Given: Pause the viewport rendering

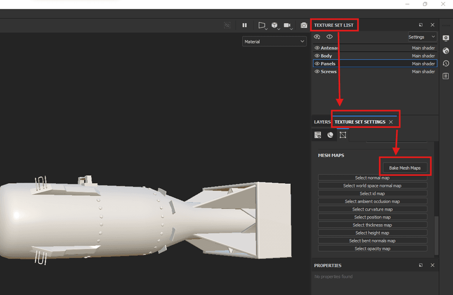Looking at the screenshot, I should click(x=244, y=25).
